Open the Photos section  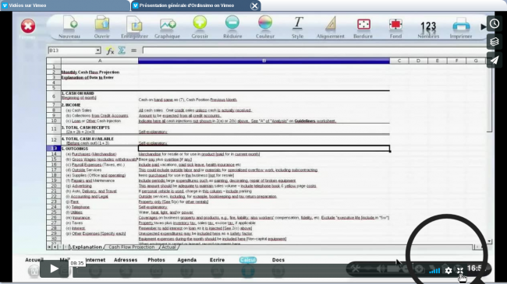coord(156,260)
